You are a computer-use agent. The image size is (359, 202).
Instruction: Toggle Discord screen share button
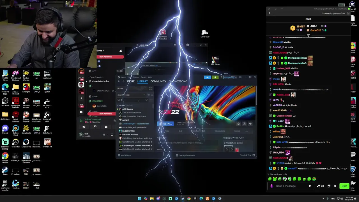click(x=95, y=127)
